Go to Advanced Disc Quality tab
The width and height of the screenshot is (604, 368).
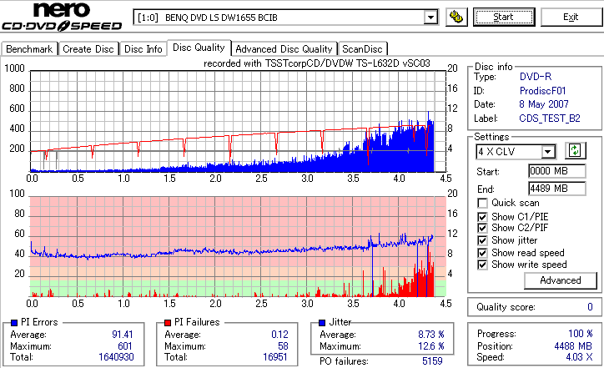tap(284, 49)
